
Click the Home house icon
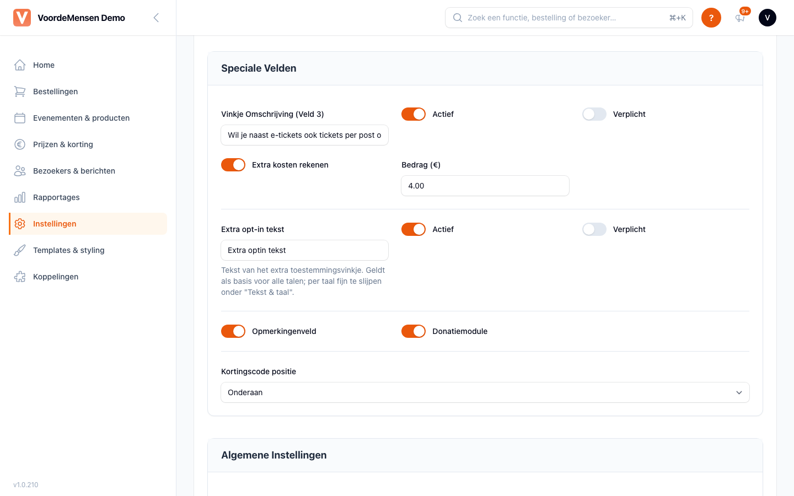tap(20, 65)
